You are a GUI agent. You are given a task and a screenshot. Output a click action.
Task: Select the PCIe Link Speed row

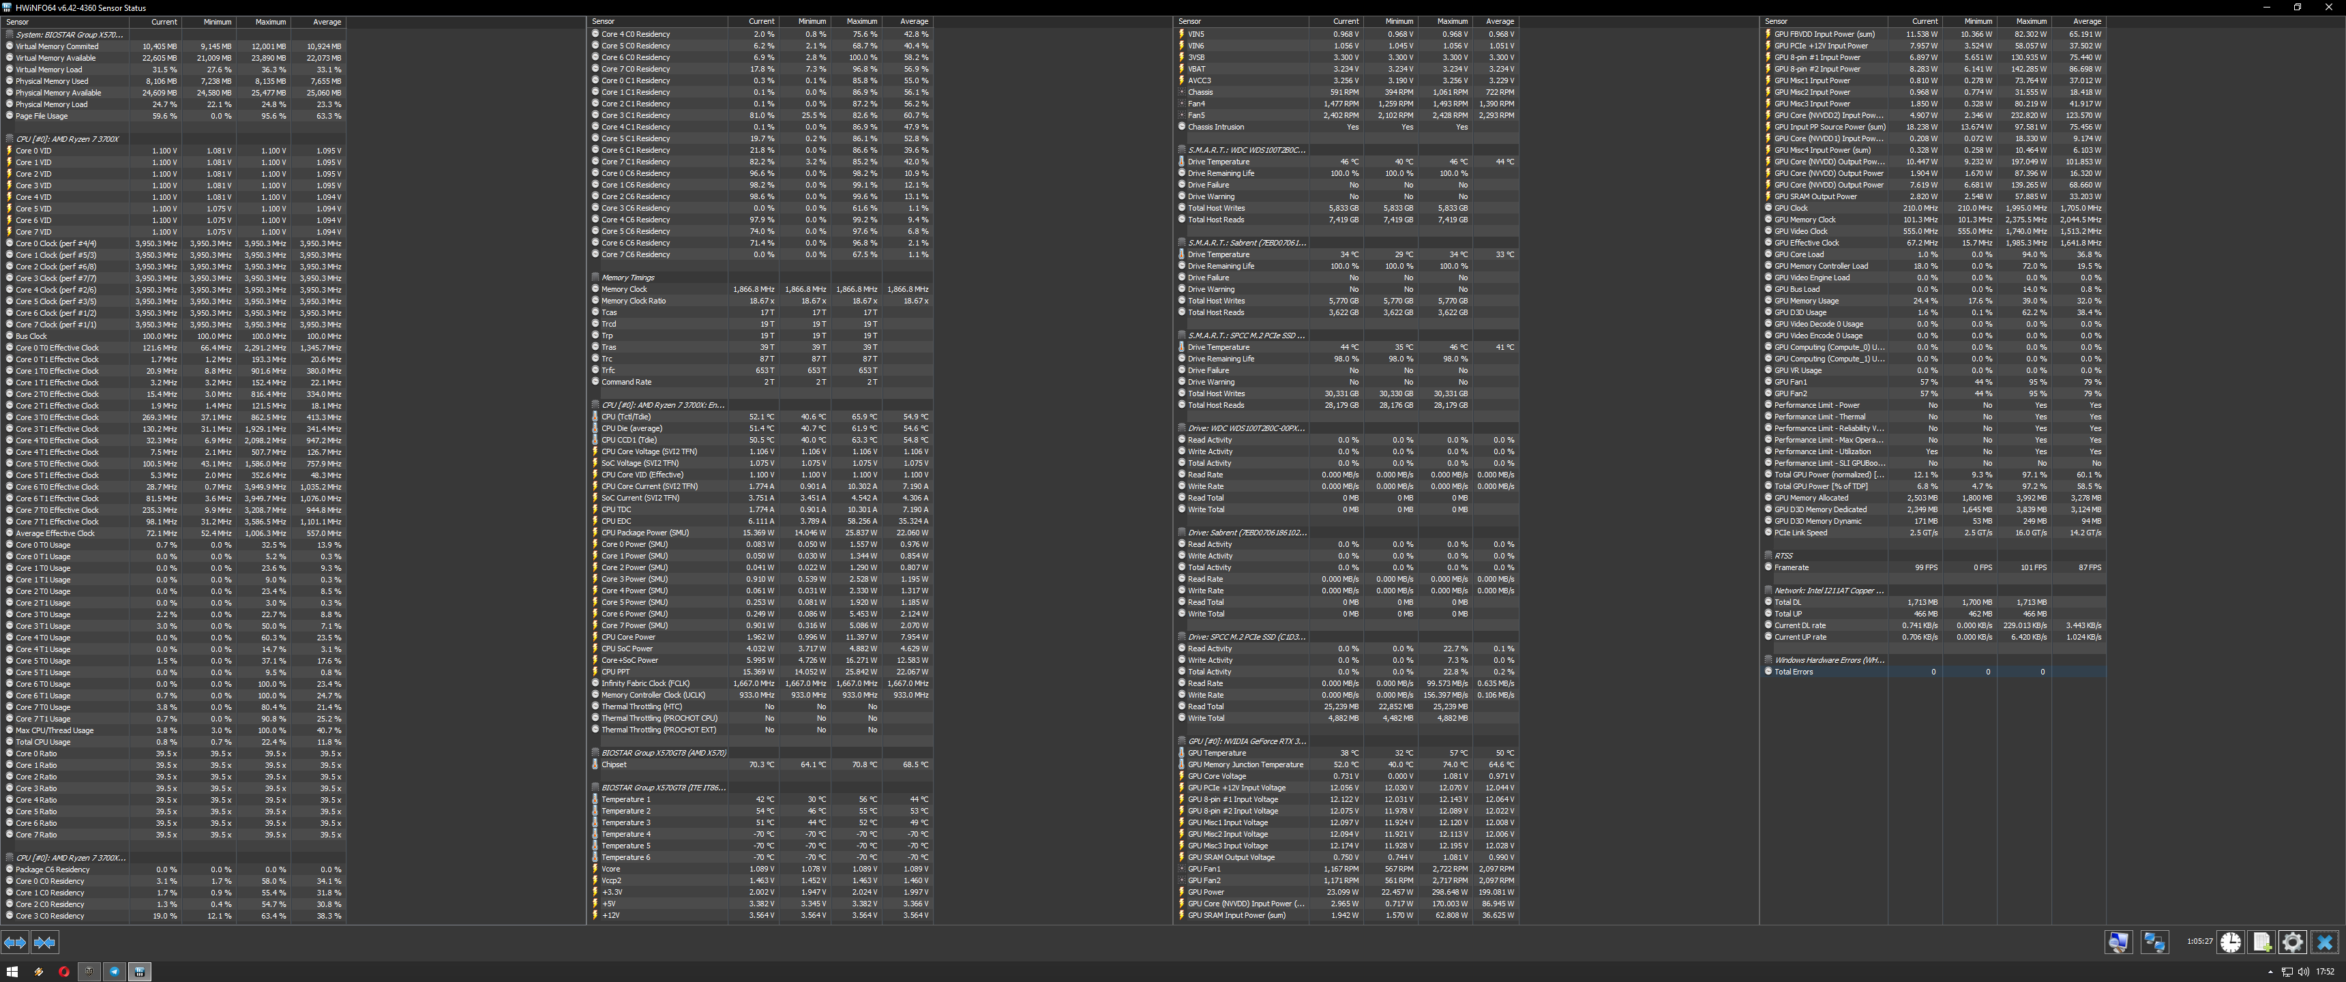(1933, 533)
